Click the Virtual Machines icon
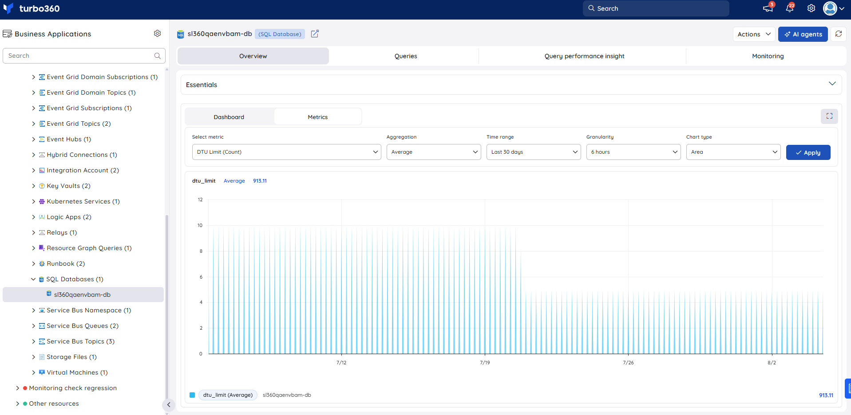Screen dimensions: 851x415 42,372
